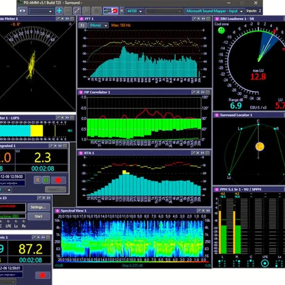The image size is (285, 285).
Task: Open the 44100 sample rate dropdown
Action: (x=135, y=11)
